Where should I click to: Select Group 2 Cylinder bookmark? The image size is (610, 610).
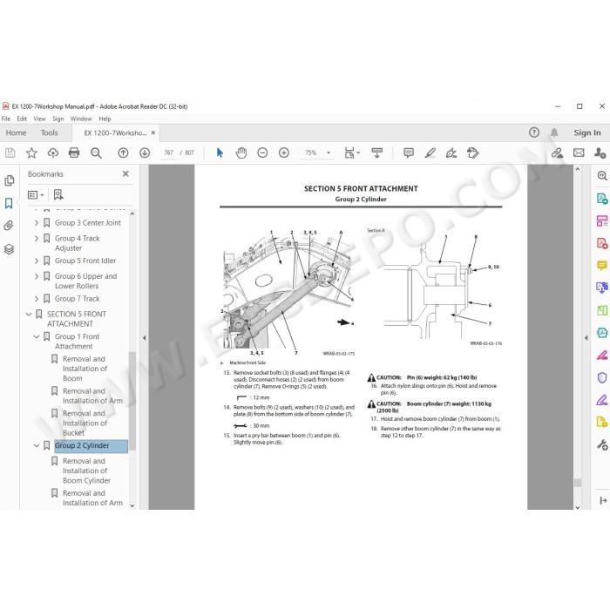pos(91,446)
